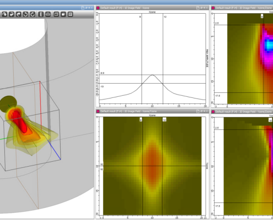Click pin icon in 1D Image Field panel title

click(204, 8)
